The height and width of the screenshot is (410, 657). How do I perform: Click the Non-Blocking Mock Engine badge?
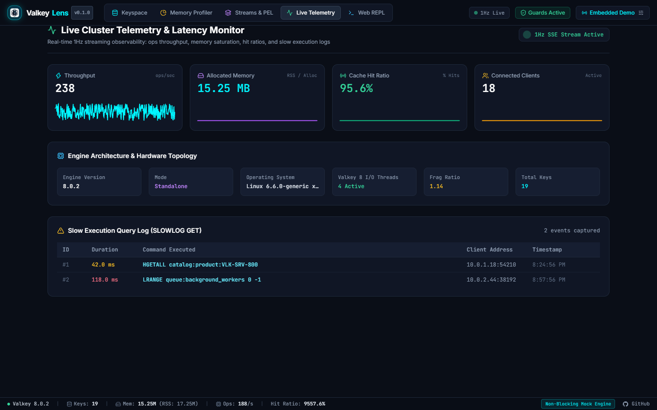click(x=578, y=404)
